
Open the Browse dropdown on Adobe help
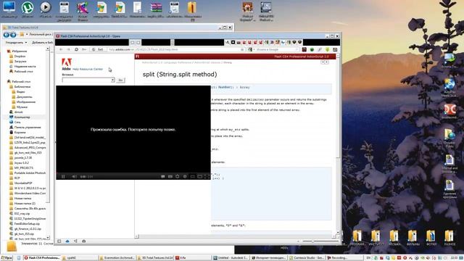(x=113, y=80)
